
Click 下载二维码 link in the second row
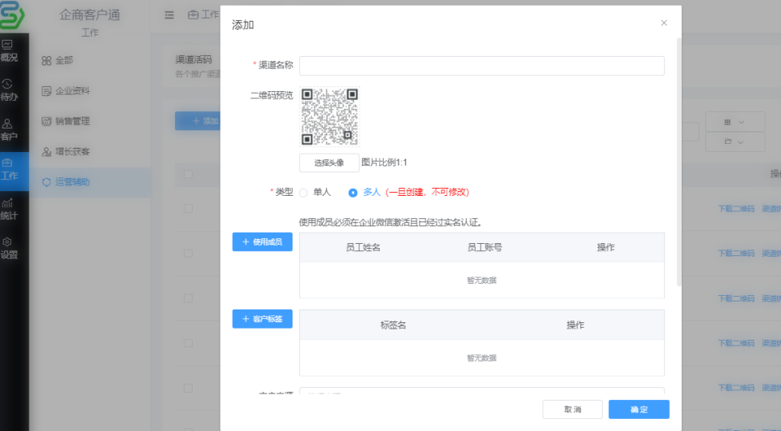coord(736,253)
